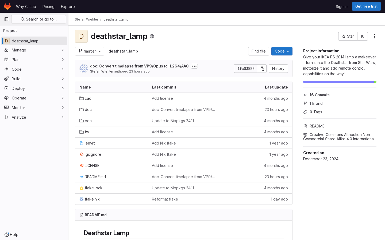Screen dimensions: 385x240
Task: Open the fw folder
Action: 87,132
